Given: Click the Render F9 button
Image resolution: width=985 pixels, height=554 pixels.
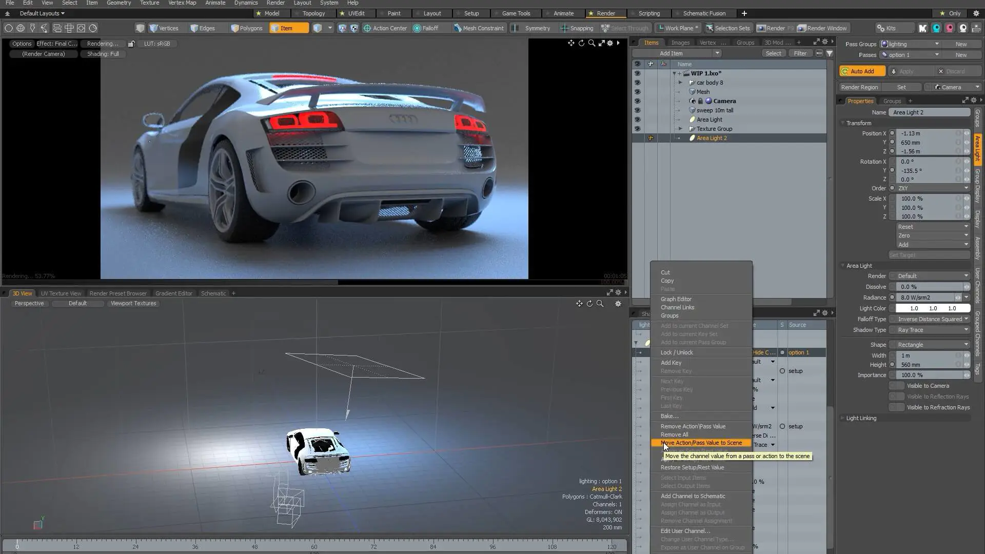Looking at the screenshot, I should pyautogui.click(x=775, y=28).
